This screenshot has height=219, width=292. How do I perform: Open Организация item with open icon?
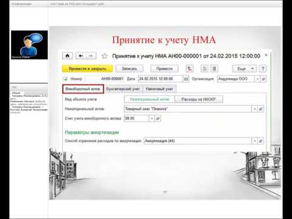263,79
